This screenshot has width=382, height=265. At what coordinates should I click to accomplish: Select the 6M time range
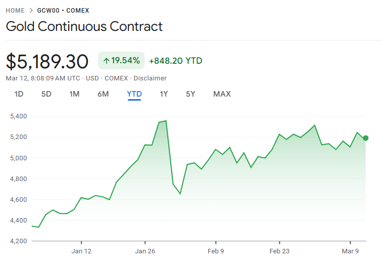[x=103, y=94]
